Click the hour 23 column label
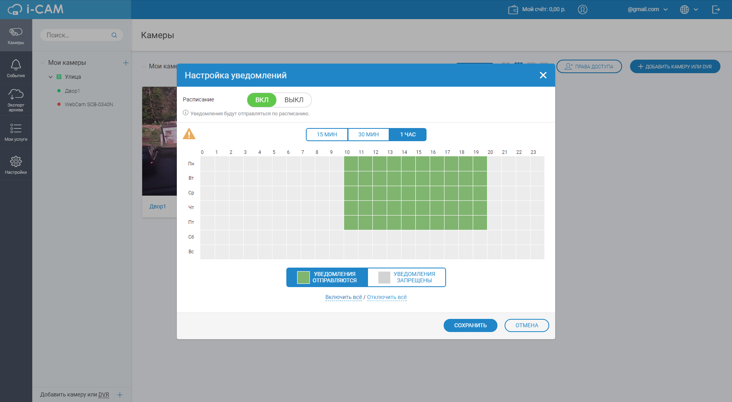Viewport: 732px width, 402px height. click(533, 152)
